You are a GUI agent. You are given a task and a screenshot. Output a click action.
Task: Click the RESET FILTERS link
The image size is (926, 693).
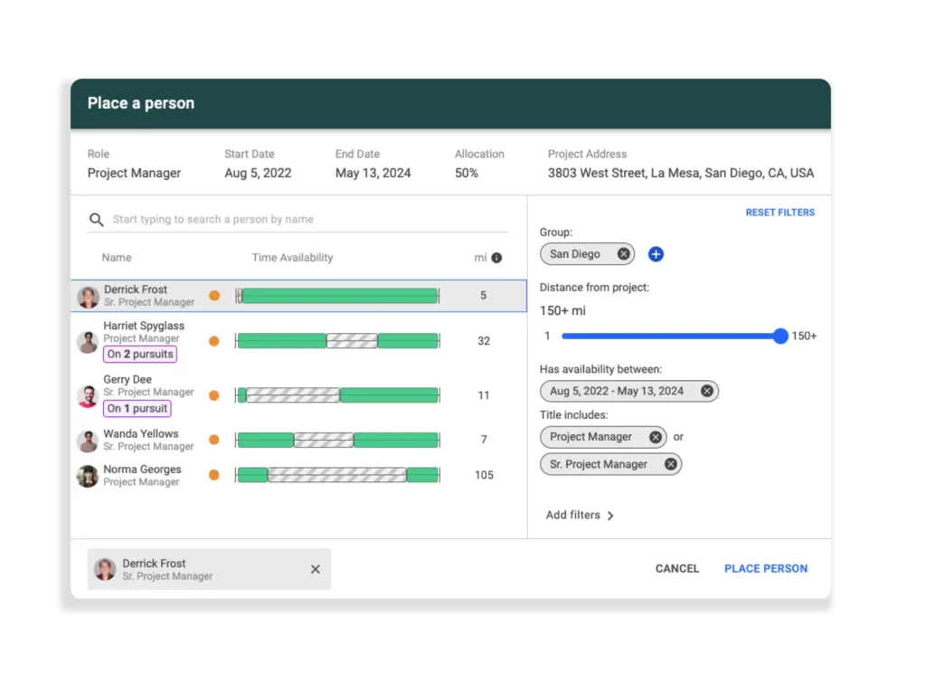tap(780, 213)
